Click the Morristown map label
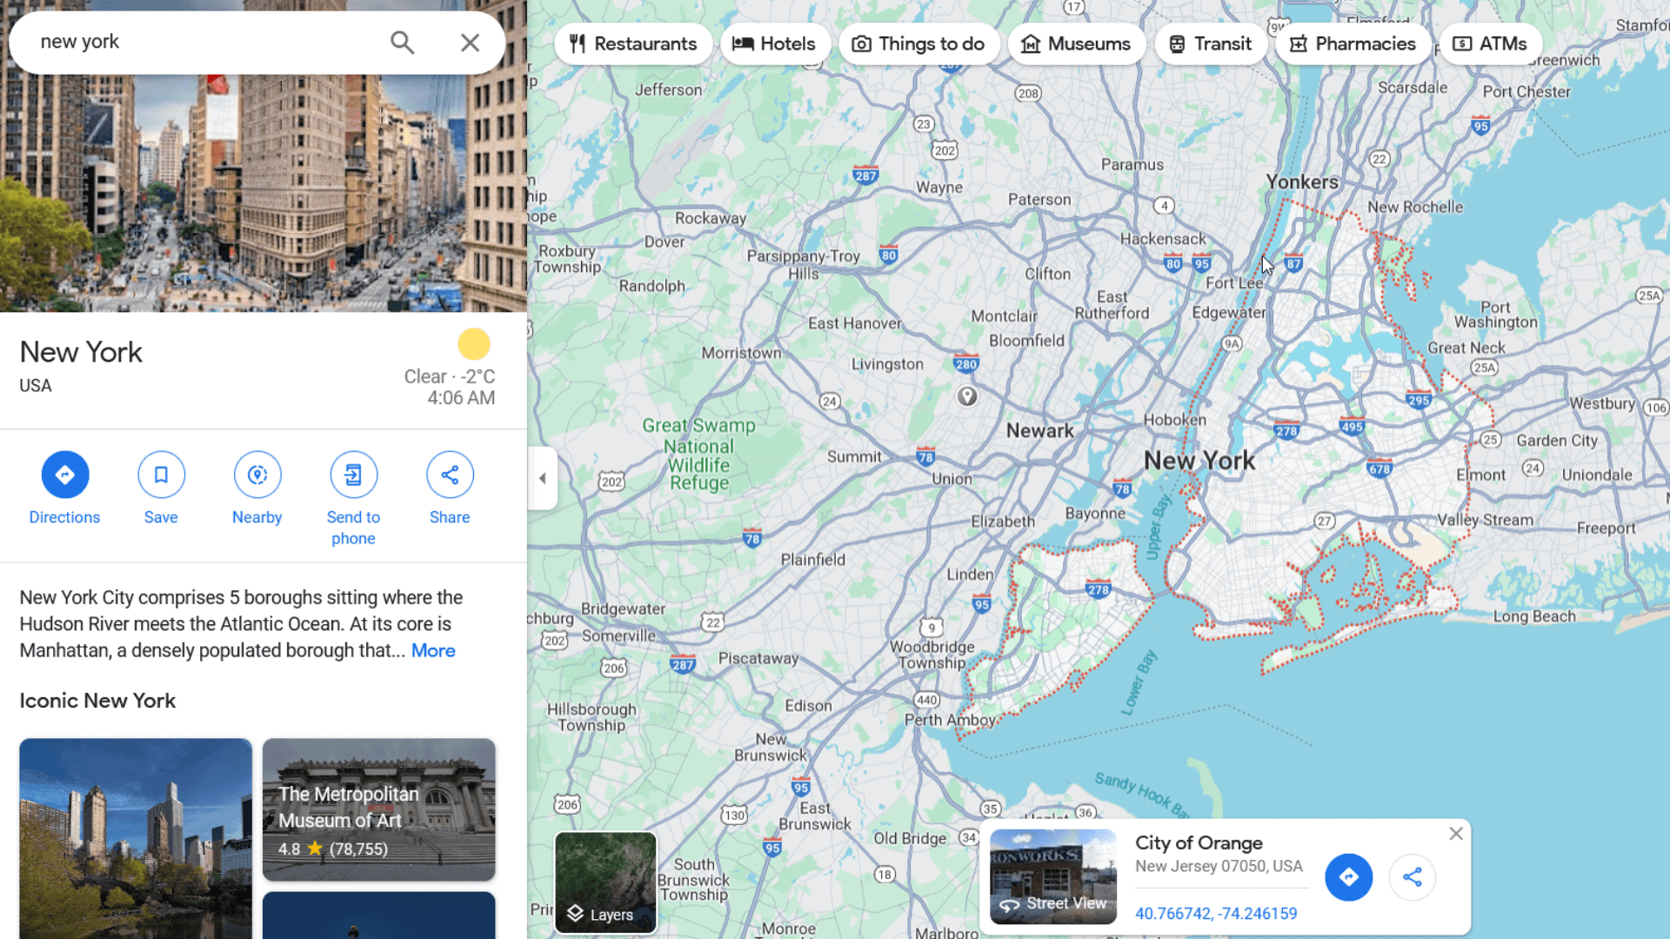The image size is (1670, 939). [742, 353]
